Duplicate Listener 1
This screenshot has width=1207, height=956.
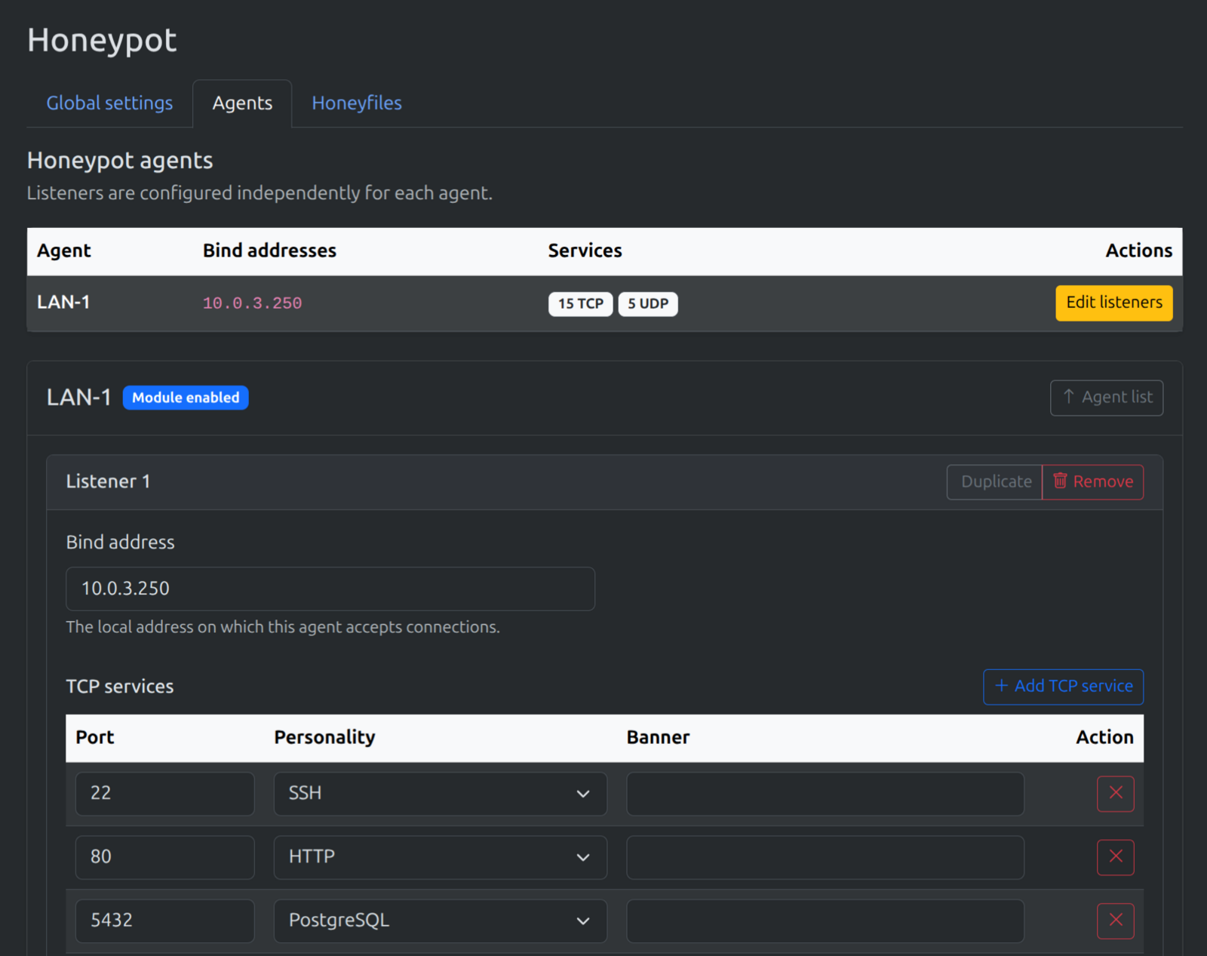tap(994, 481)
